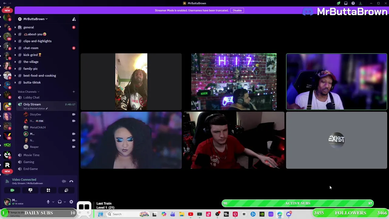
Task: Open the soundboard button
Action: click(66, 190)
